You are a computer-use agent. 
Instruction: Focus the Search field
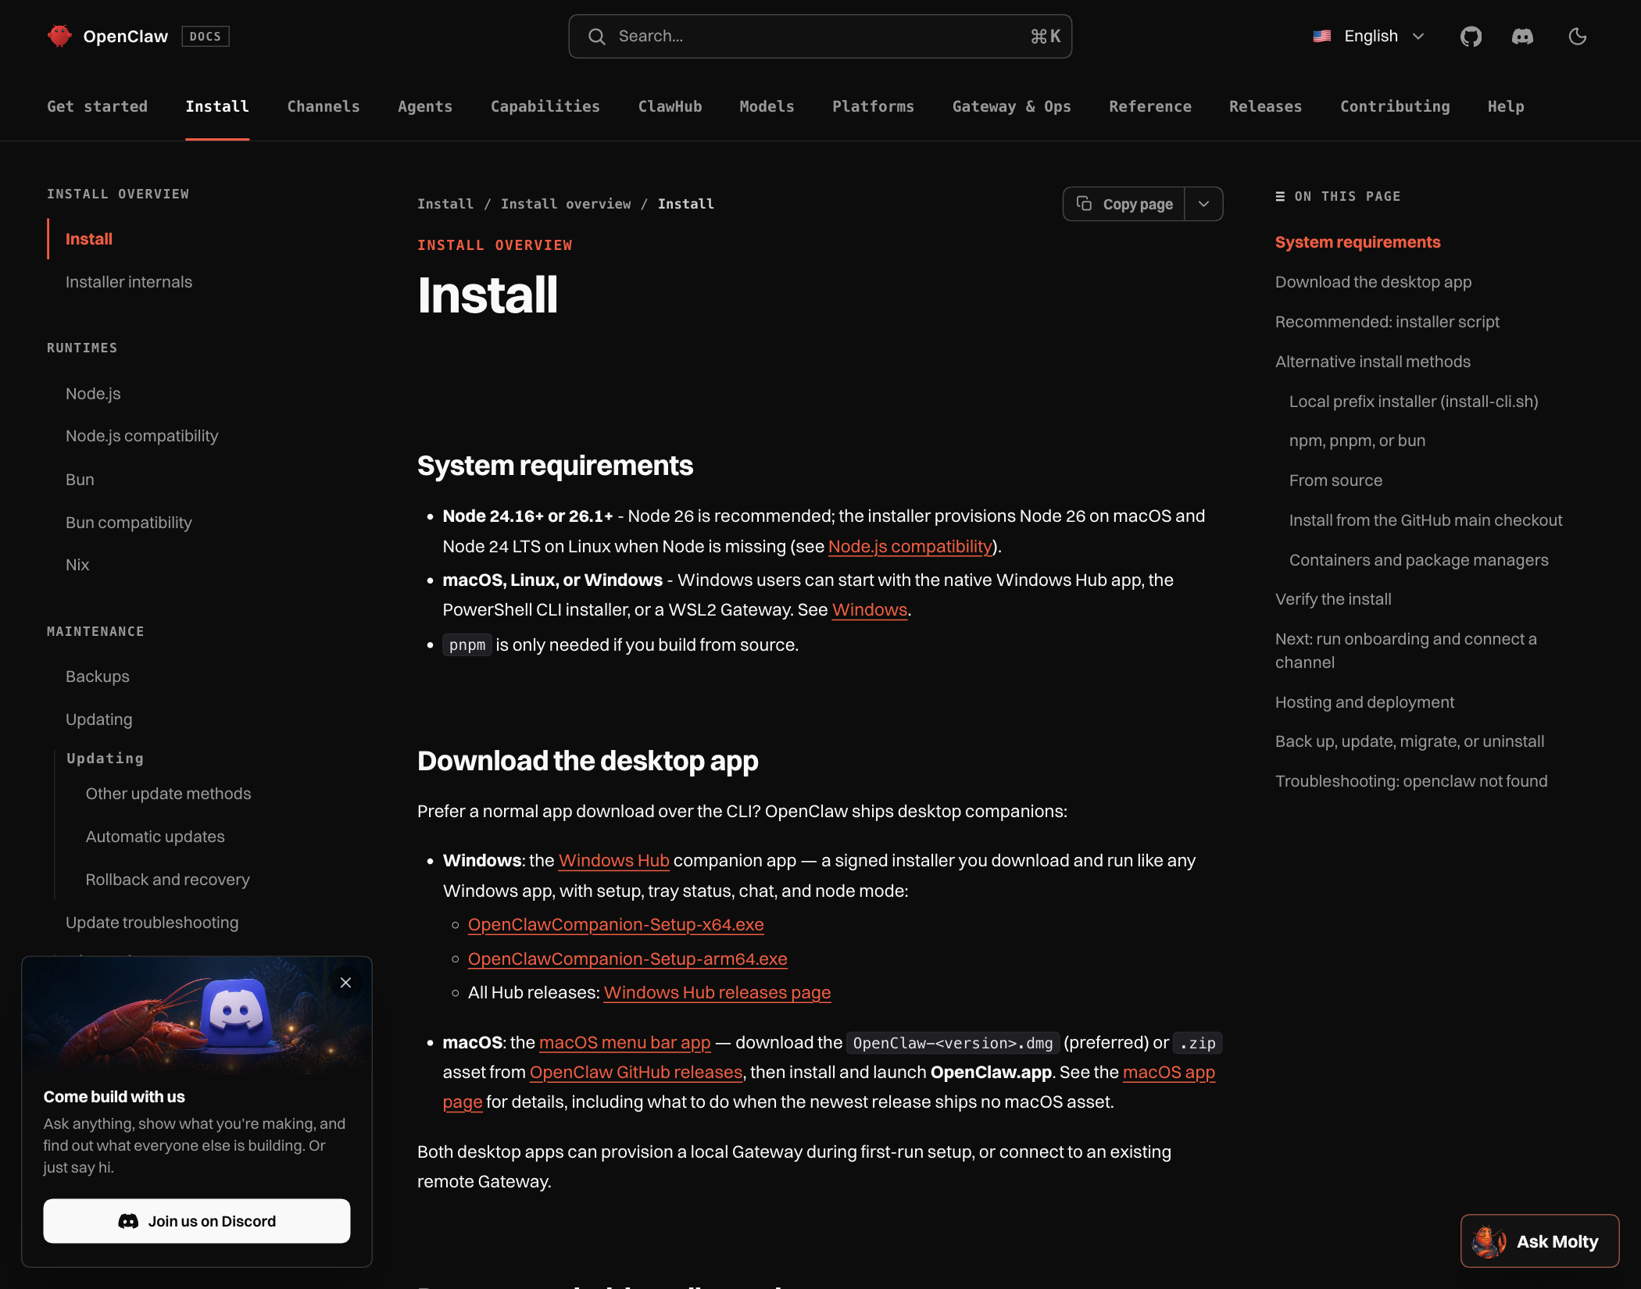(x=820, y=37)
